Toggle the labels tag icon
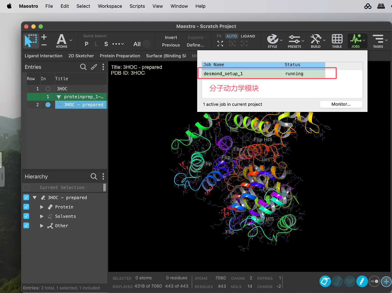 click(325, 281)
